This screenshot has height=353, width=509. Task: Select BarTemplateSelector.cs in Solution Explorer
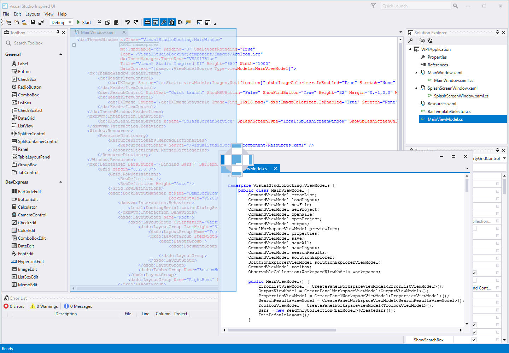point(449,112)
